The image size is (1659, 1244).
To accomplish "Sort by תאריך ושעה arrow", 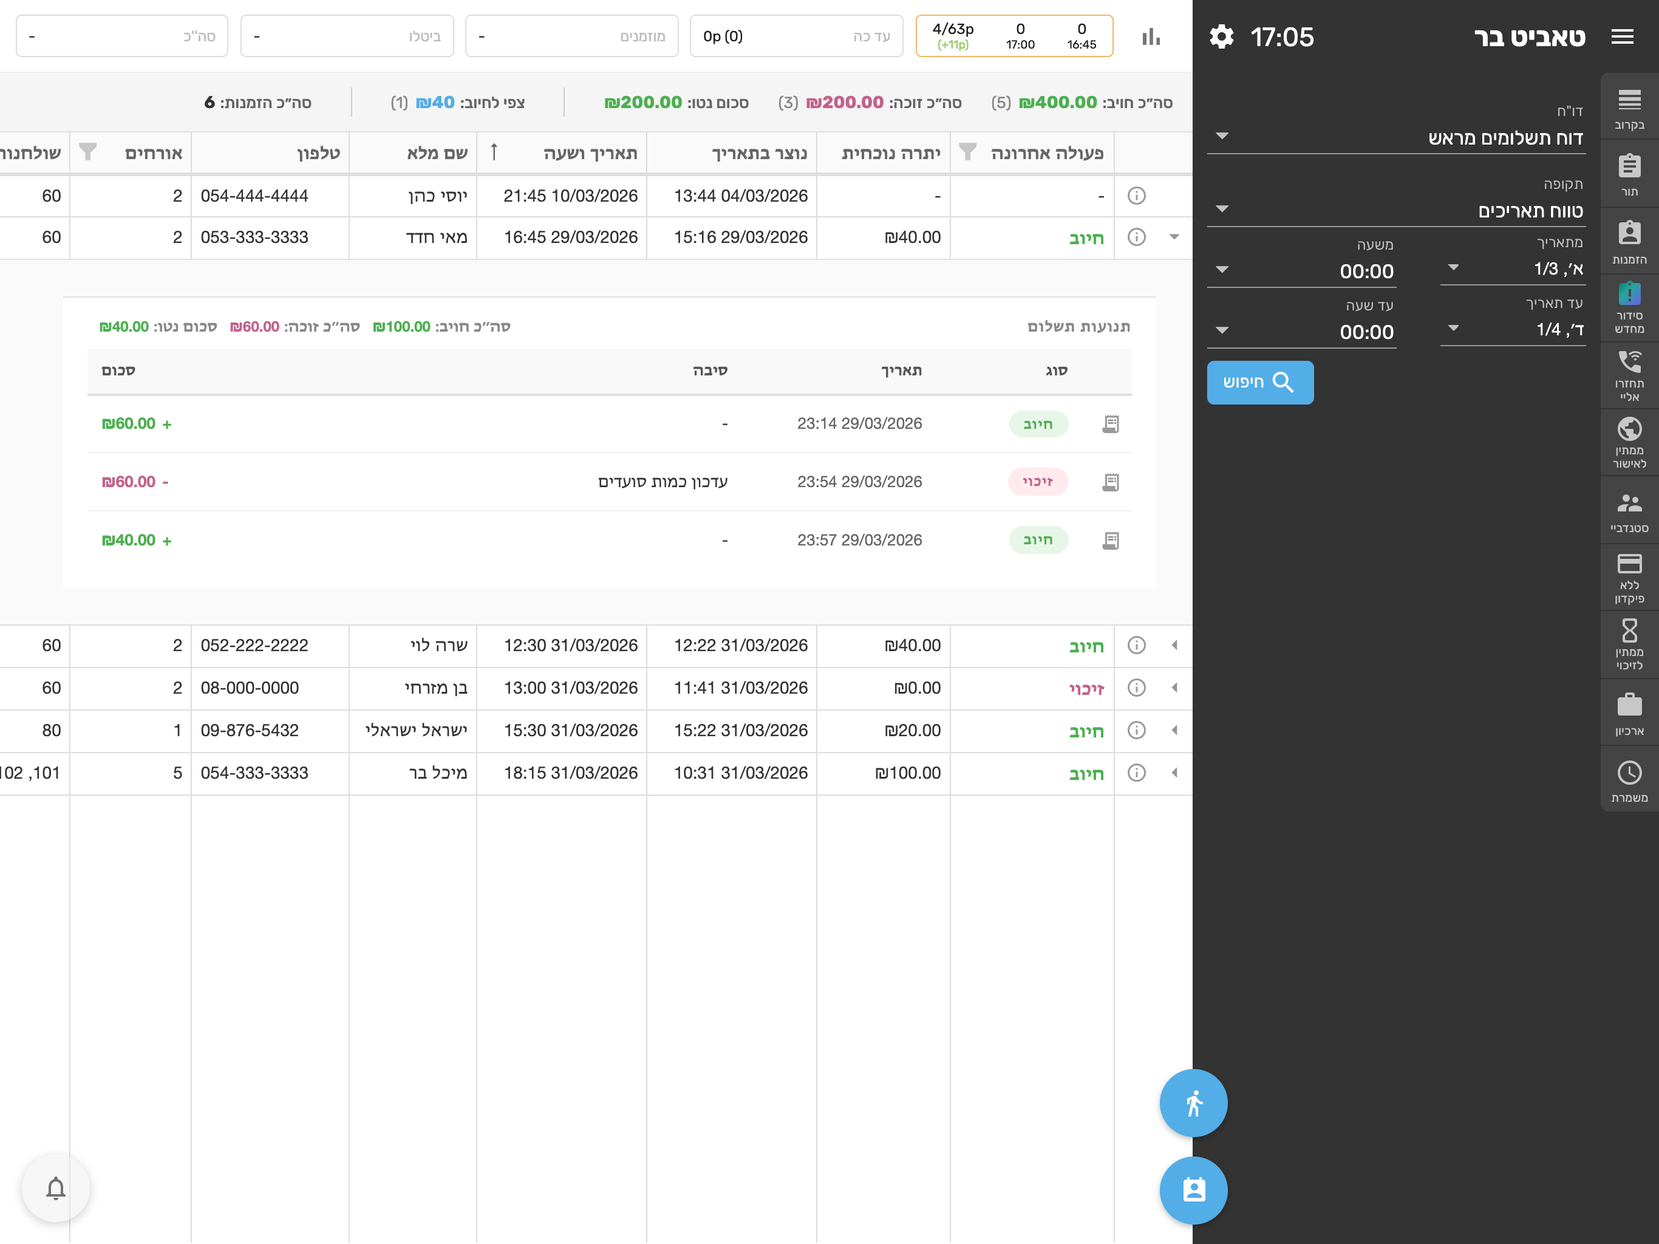I will 494,152.
